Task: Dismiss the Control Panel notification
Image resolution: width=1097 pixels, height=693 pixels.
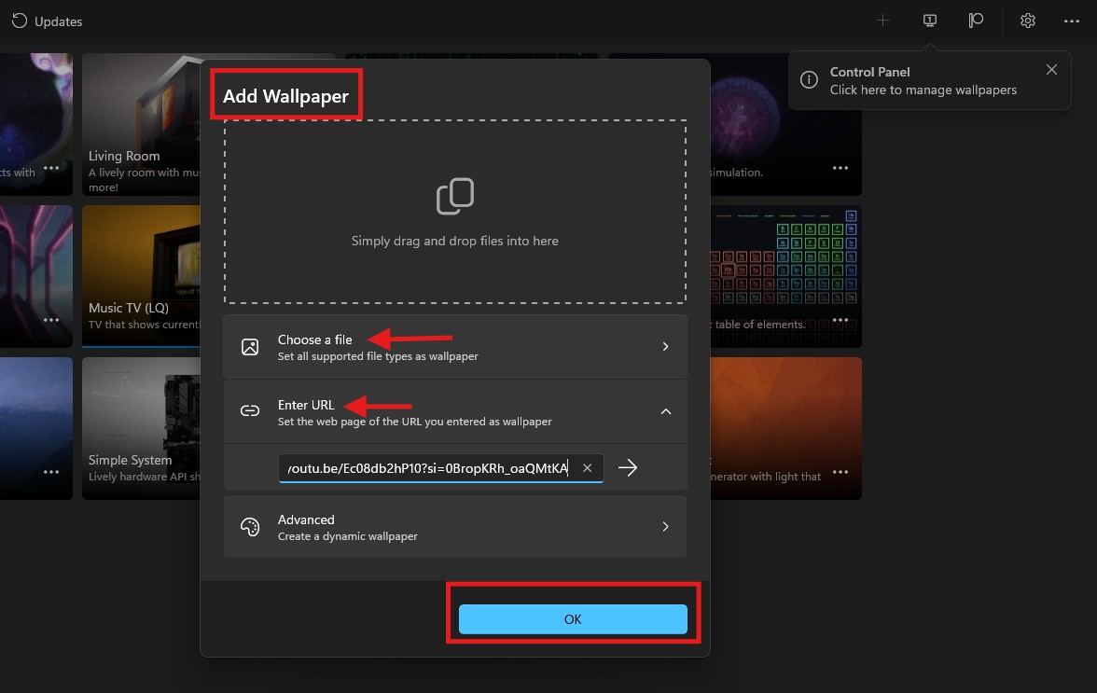Action: click(1051, 70)
